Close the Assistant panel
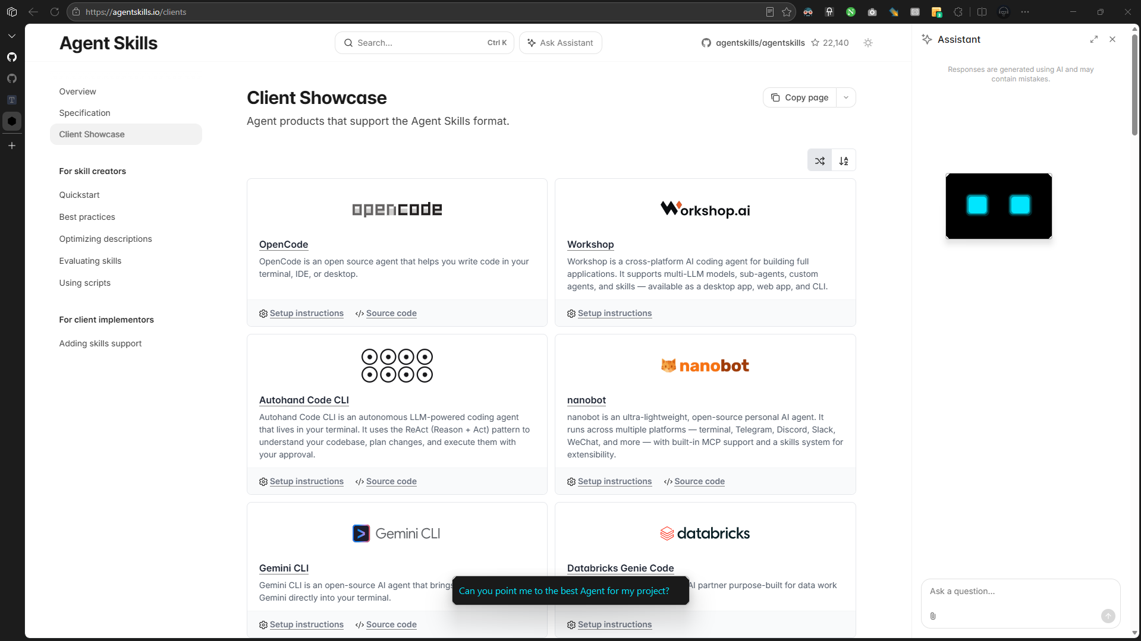The height and width of the screenshot is (641, 1141). (x=1112, y=39)
